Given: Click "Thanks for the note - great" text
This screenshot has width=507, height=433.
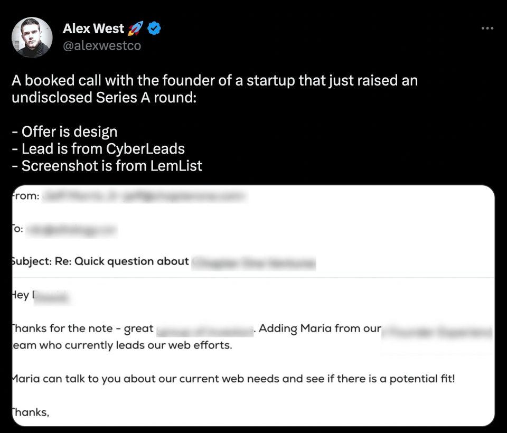Looking at the screenshot, I should pyautogui.click(x=83, y=328).
